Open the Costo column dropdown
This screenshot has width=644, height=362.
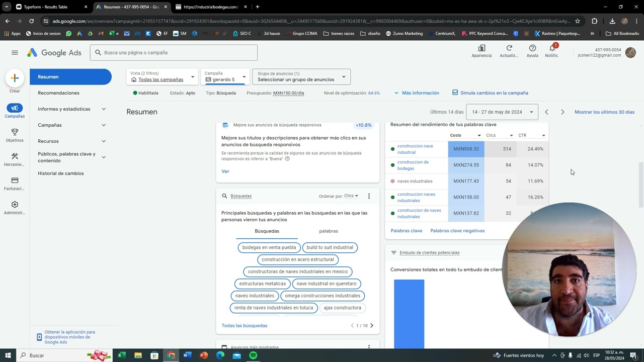(479, 136)
